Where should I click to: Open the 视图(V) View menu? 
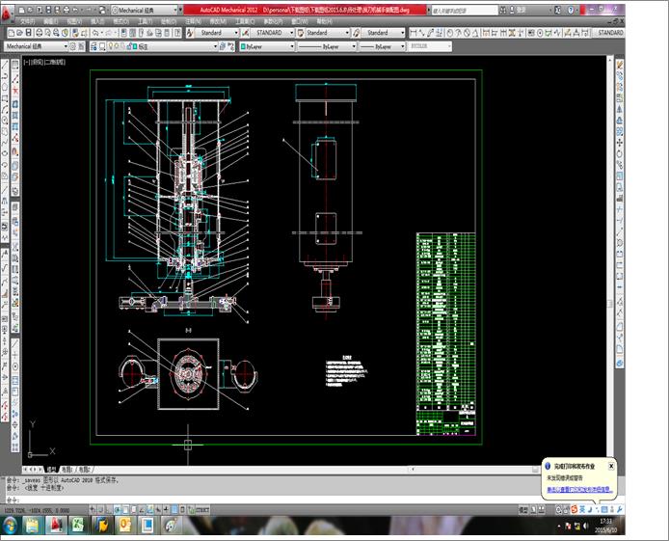[x=74, y=21]
